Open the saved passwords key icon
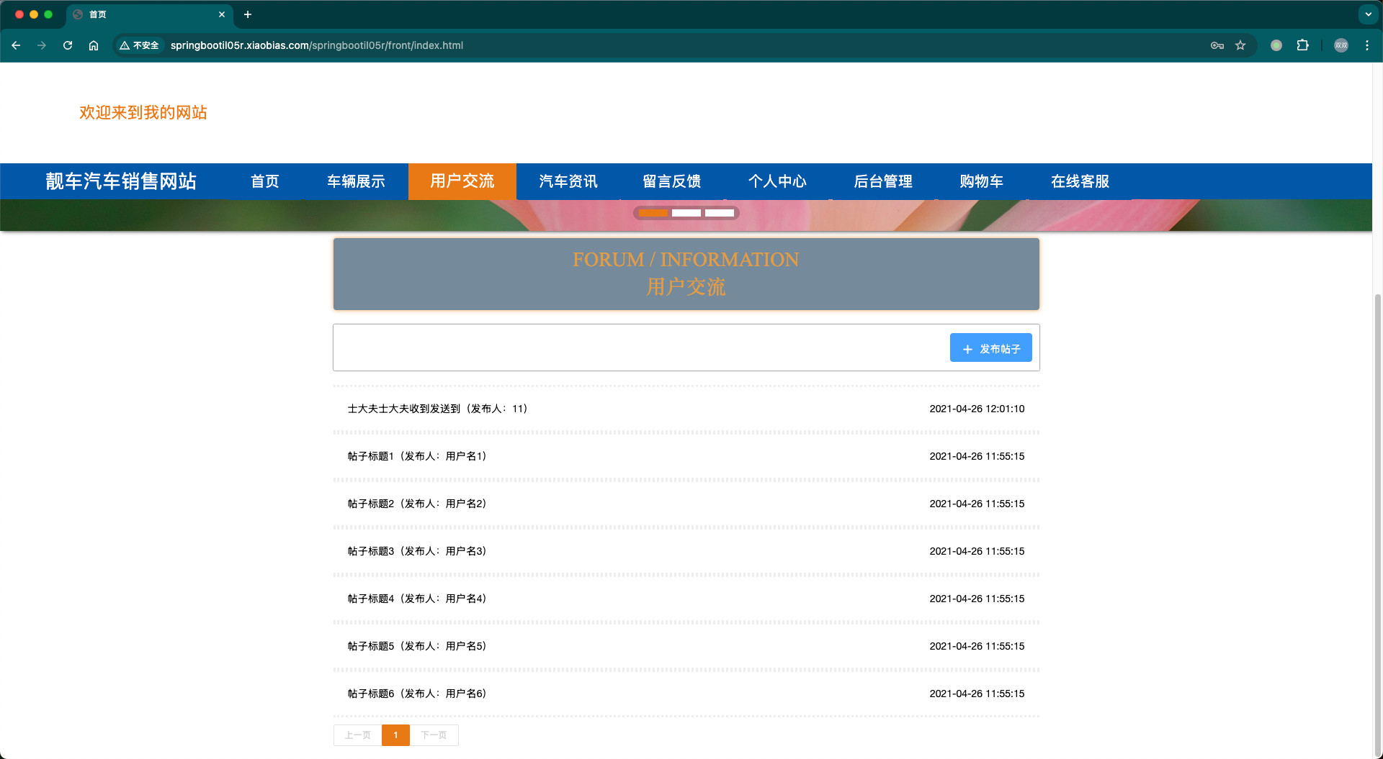This screenshot has width=1383, height=759. coord(1217,45)
